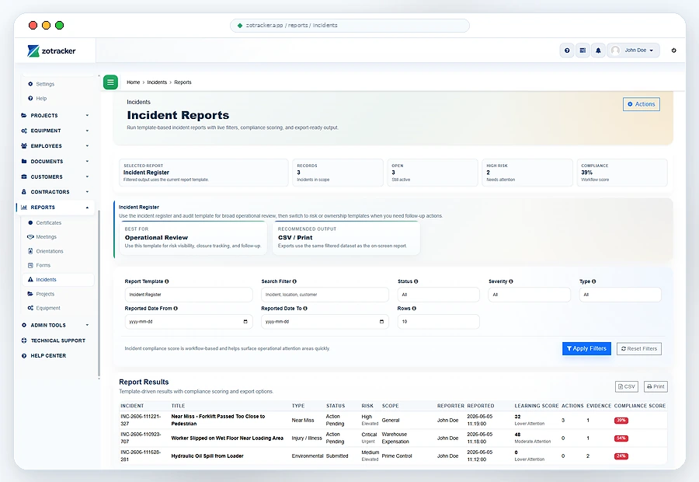Click the Compliance Score column header
Image resolution: width=699 pixels, height=482 pixels.
pos(640,406)
